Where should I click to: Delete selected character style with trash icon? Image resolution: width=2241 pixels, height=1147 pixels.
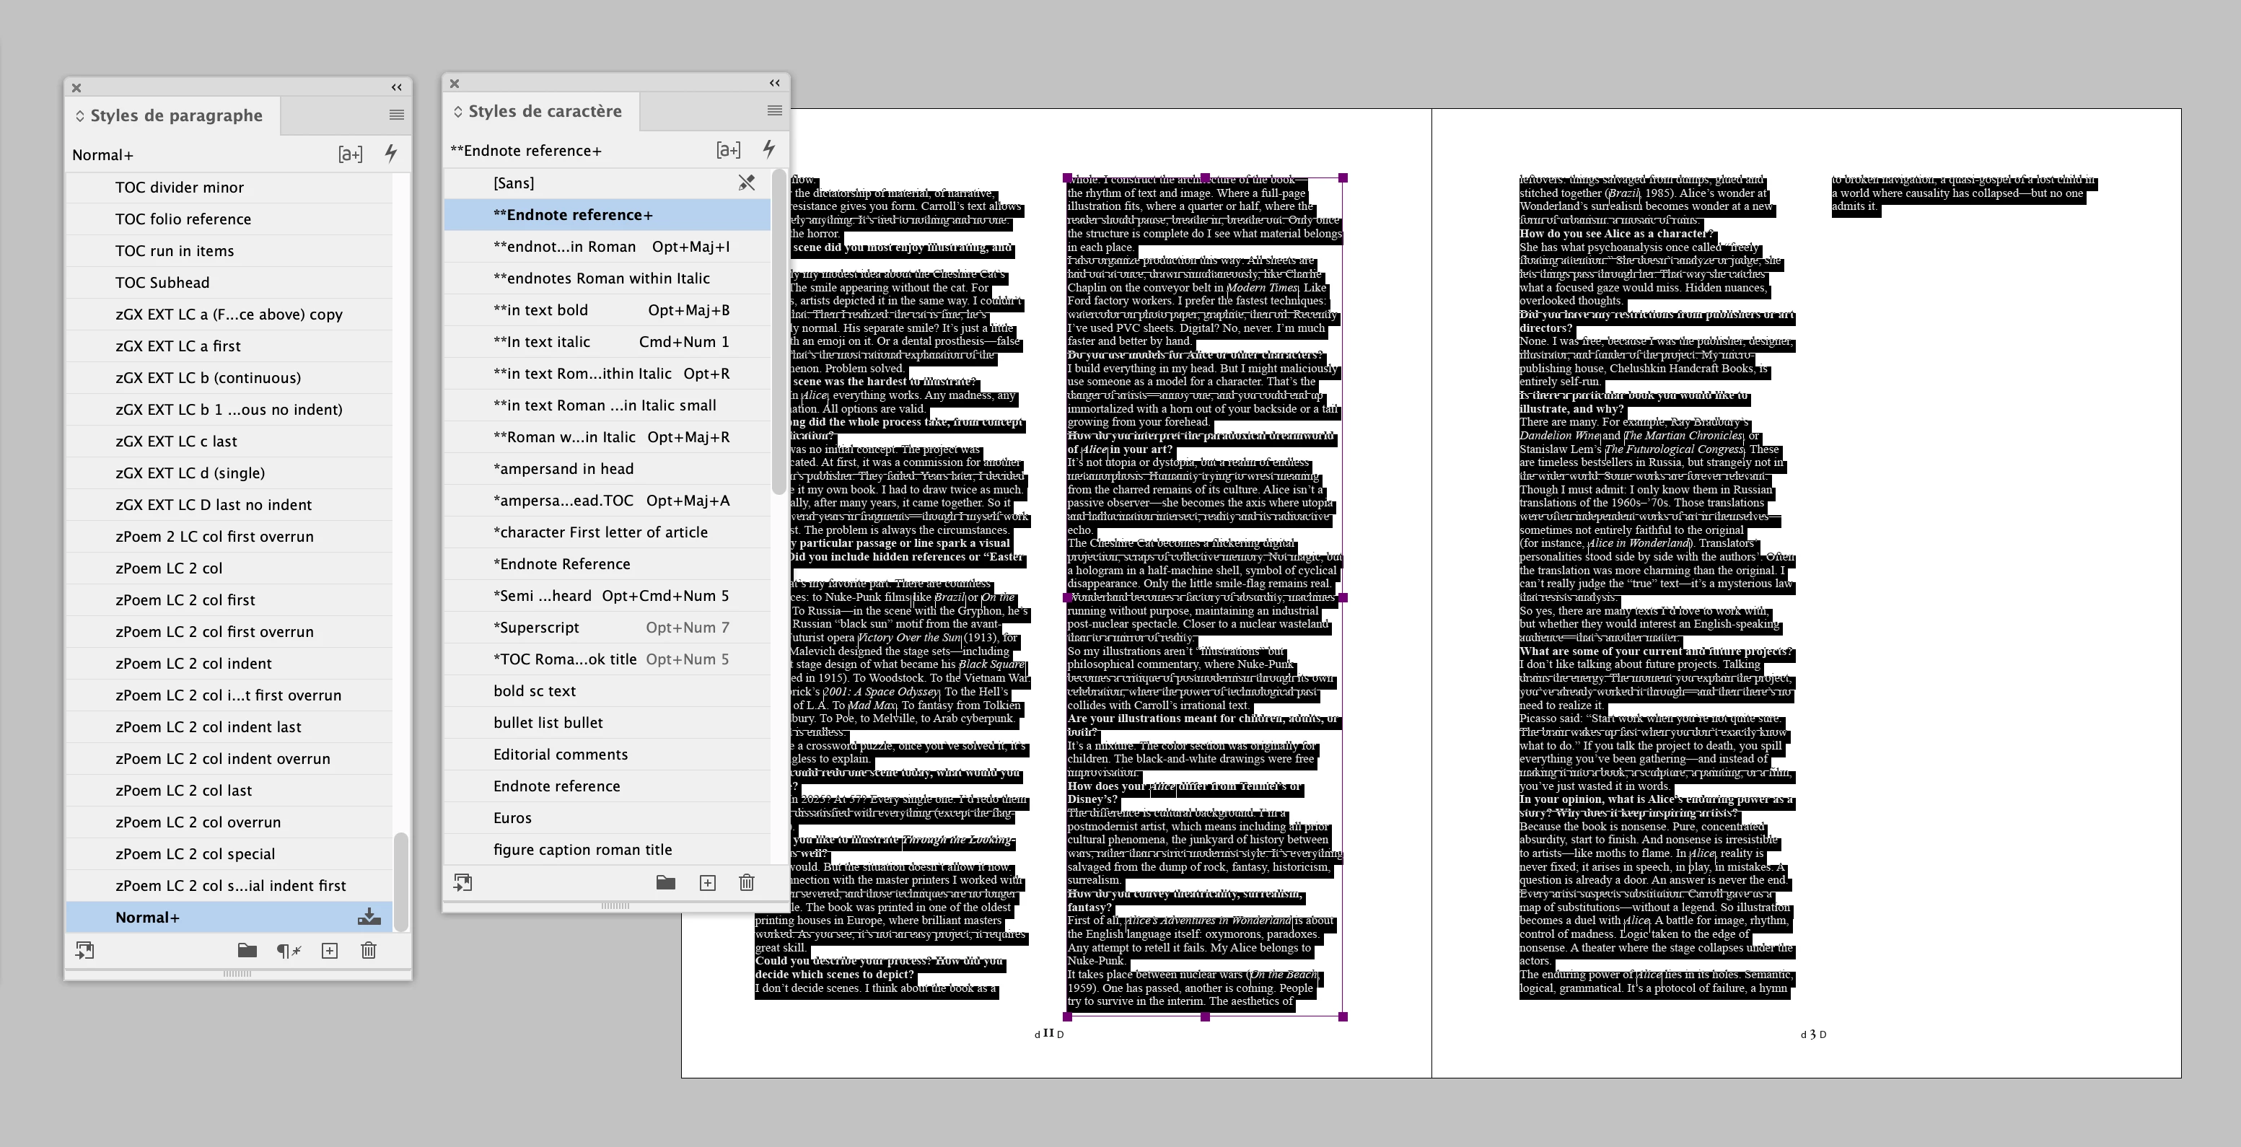747,883
